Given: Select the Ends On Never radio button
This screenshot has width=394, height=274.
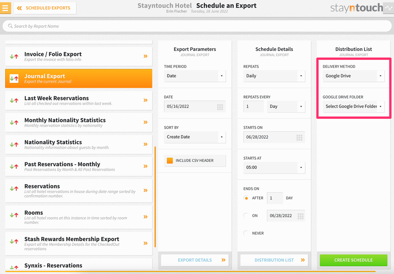Looking at the screenshot, I should click(x=246, y=233).
